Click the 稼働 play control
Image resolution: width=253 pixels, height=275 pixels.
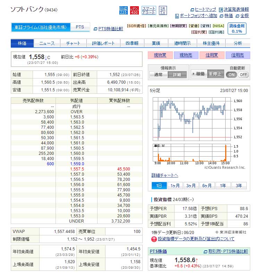pos(199,74)
